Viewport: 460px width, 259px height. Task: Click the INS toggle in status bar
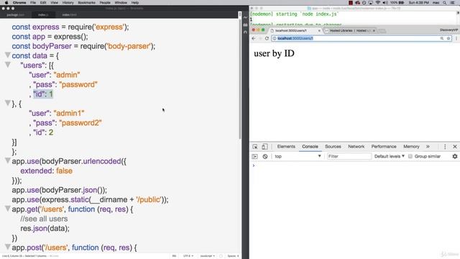[x=174, y=256]
